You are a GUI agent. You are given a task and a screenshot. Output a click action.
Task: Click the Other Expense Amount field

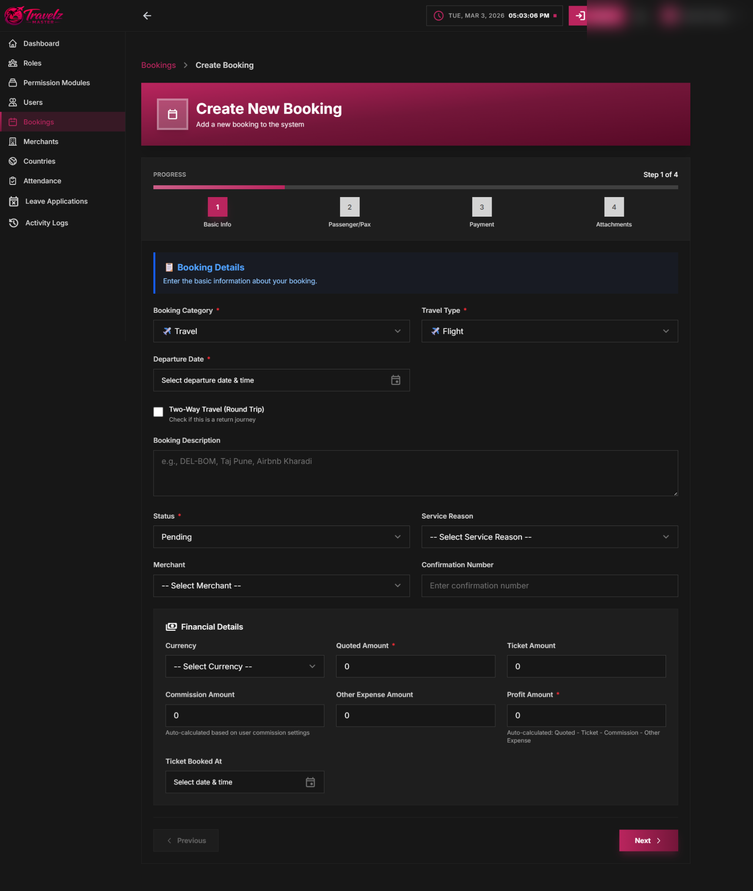[x=415, y=715]
